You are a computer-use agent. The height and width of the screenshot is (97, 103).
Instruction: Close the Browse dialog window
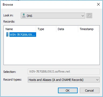click(98, 4)
